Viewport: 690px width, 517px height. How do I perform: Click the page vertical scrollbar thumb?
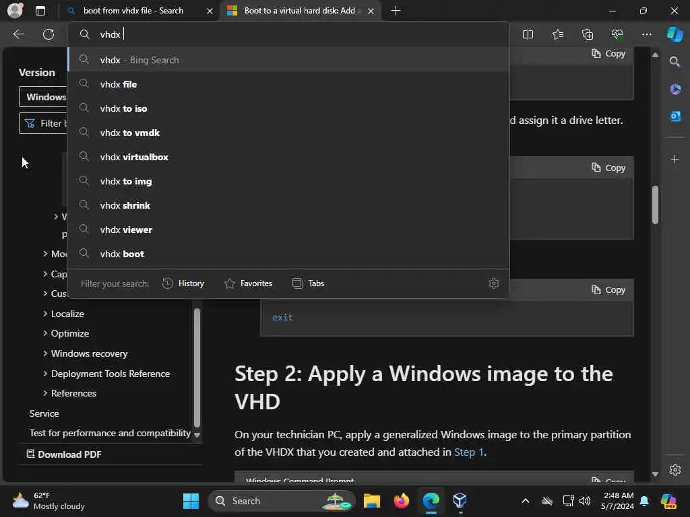pos(655,205)
